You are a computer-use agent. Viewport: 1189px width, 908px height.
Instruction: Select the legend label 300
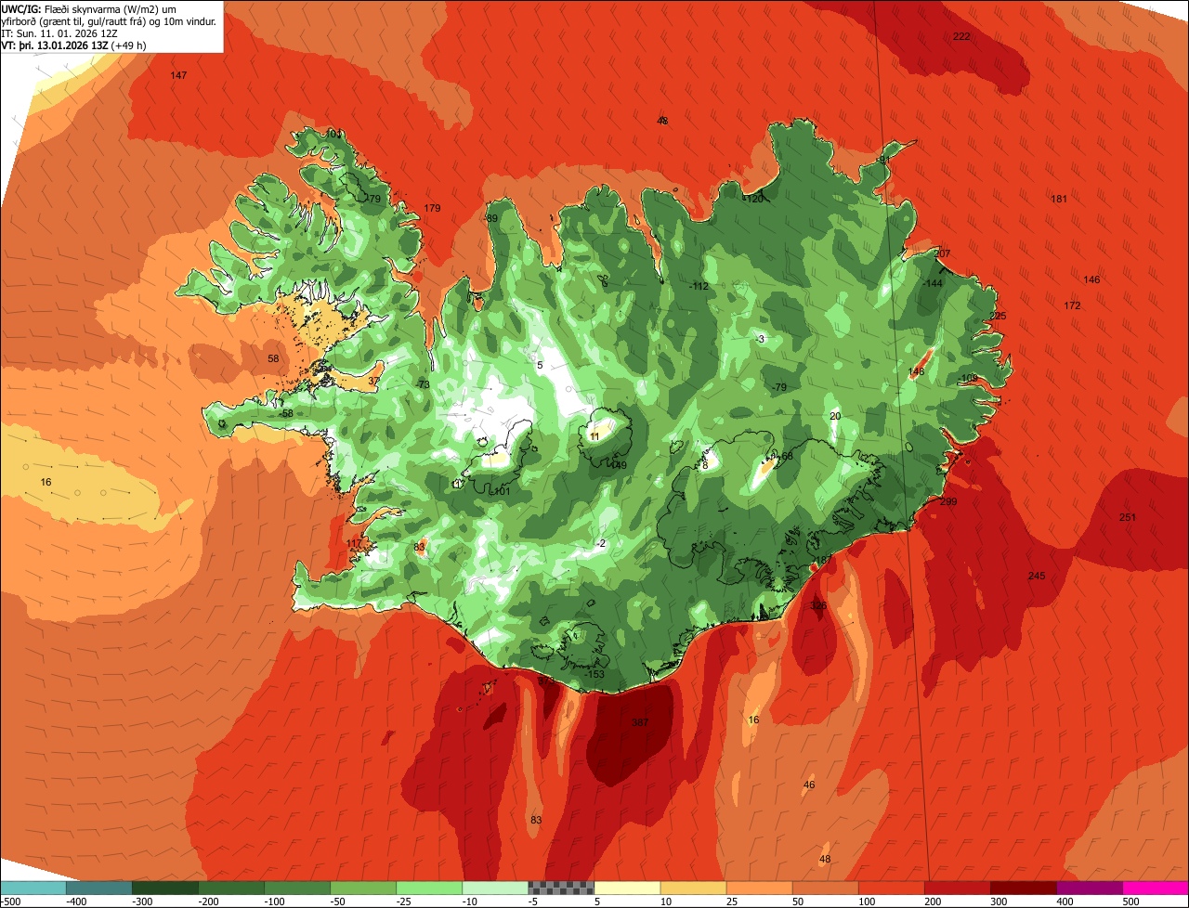point(998,901)
